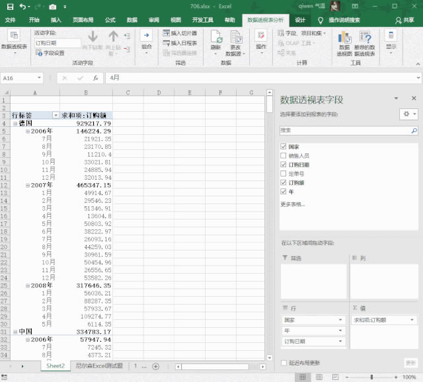The image size is (423, 382).
Task: Enable 延迟布局更新 checkbox
Action: 284,363
